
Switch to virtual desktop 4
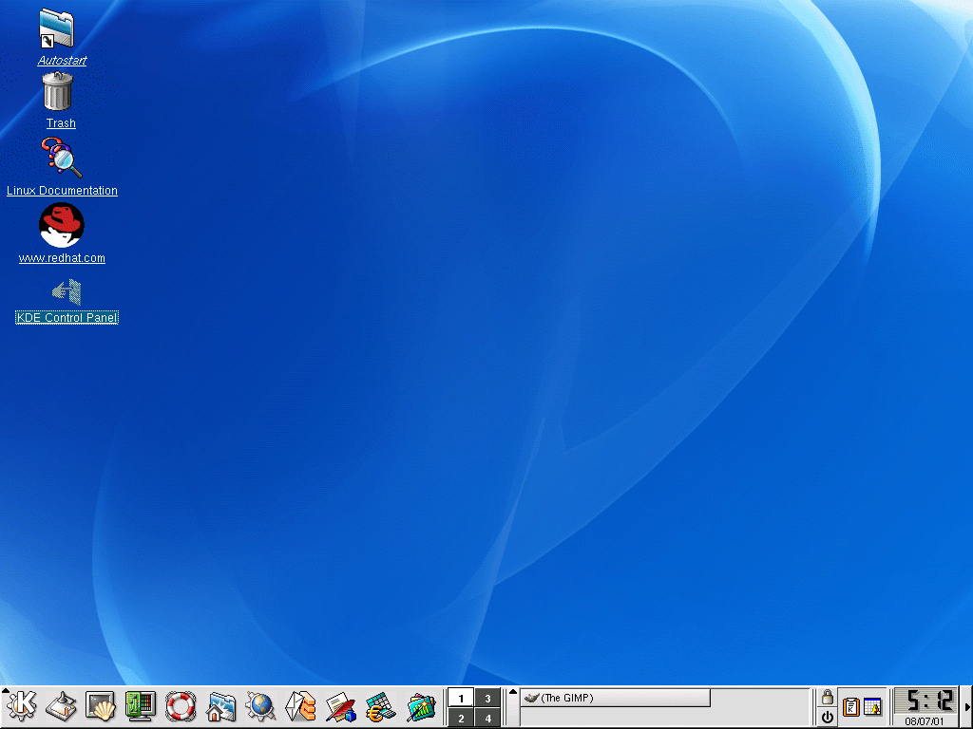(487, 719)
